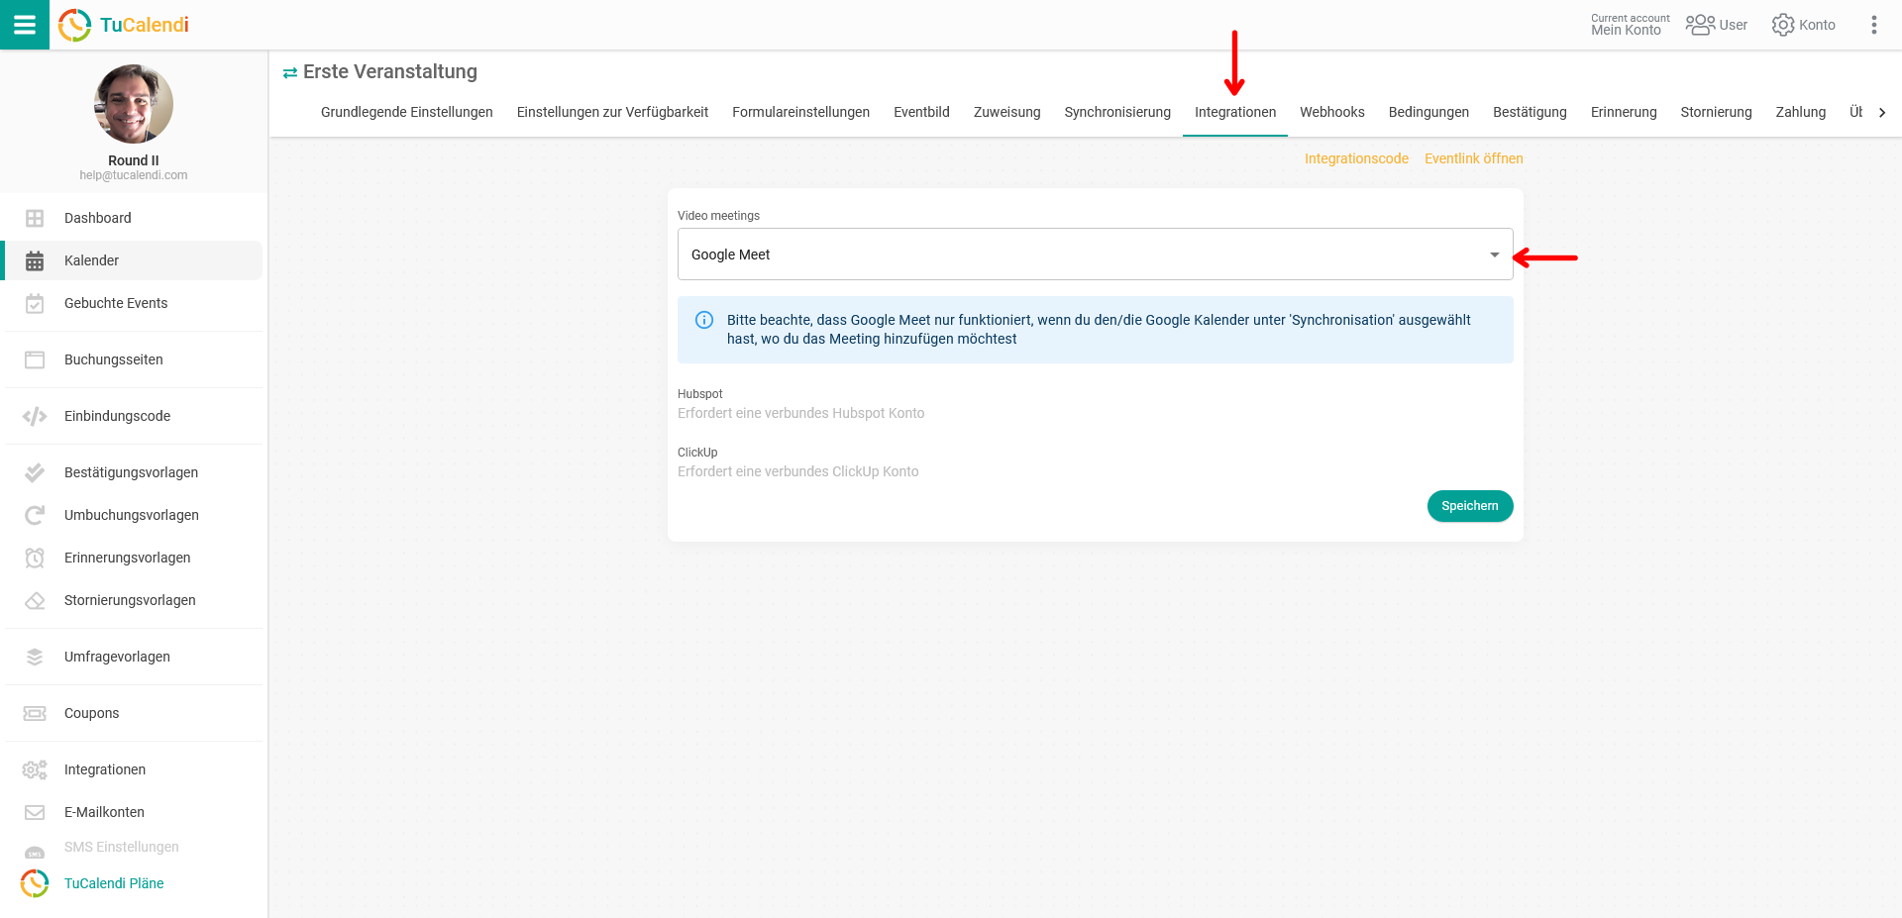Click the Round II profile picture
Screen dimensions: 1902x918
(134, 104)
